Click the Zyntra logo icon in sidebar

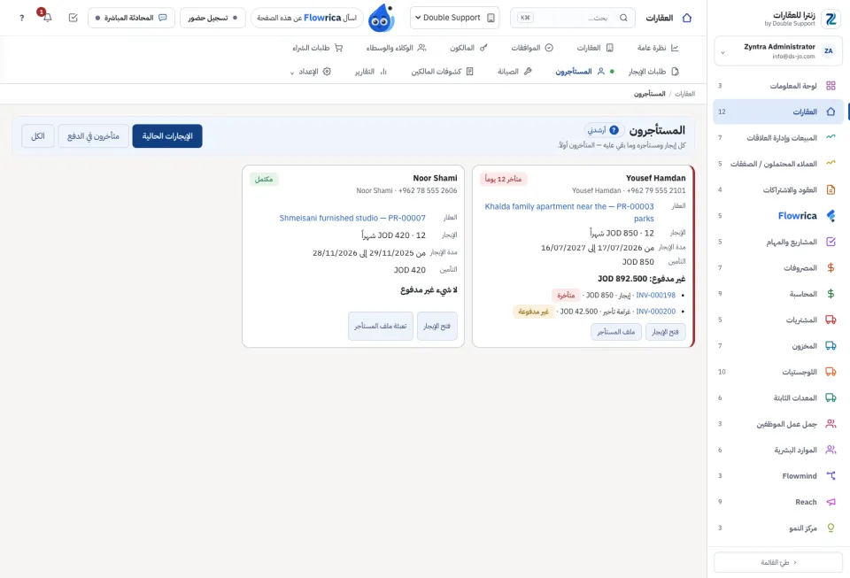tap(831, 19)
